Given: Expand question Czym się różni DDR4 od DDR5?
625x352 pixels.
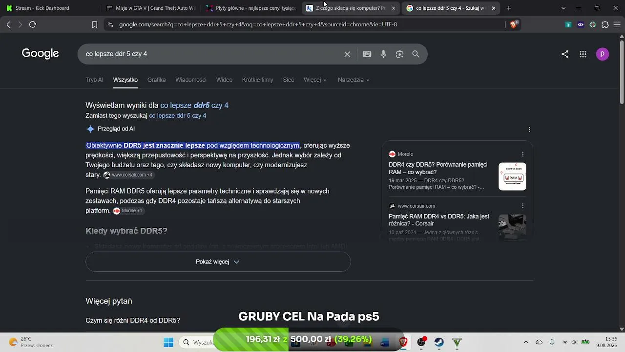Looking at the screenshot, I should tap(133, 320).
